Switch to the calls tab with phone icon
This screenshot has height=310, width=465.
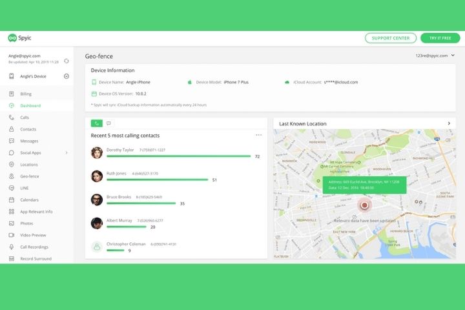click(97, 123)
